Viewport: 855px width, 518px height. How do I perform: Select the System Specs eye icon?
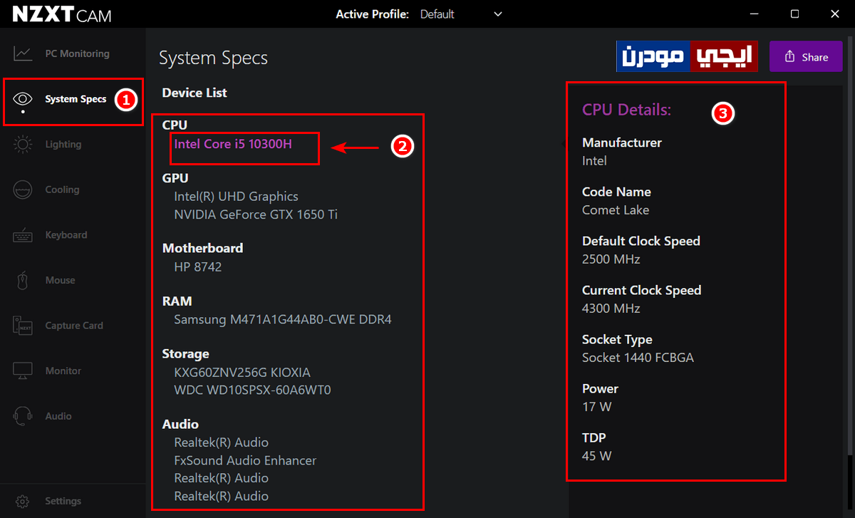[23, 99]
